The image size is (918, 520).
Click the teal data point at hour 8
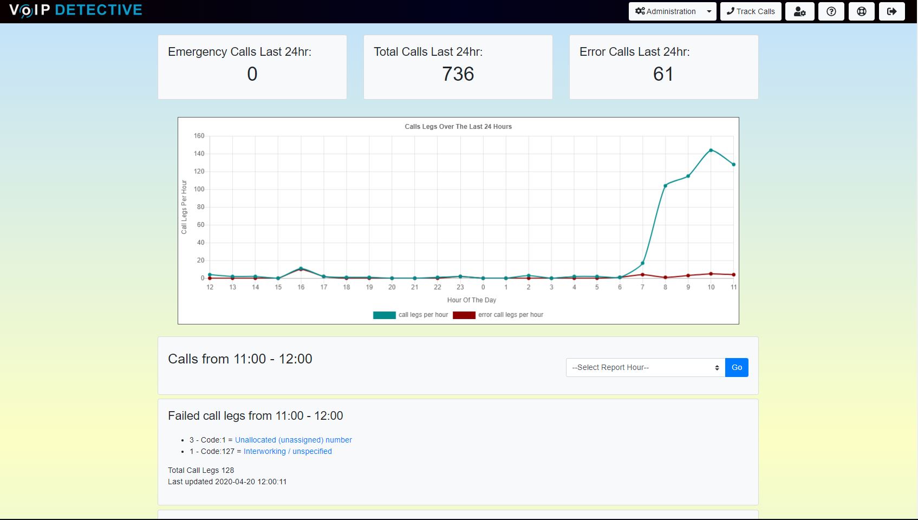665,186
